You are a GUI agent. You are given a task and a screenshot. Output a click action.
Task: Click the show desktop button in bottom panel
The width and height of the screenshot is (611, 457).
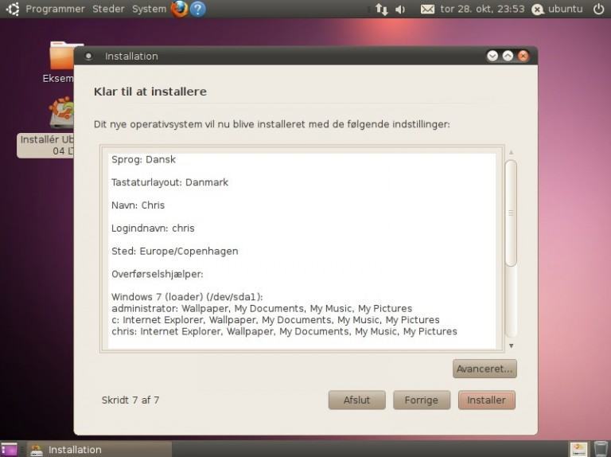click(x=9, y=449)
